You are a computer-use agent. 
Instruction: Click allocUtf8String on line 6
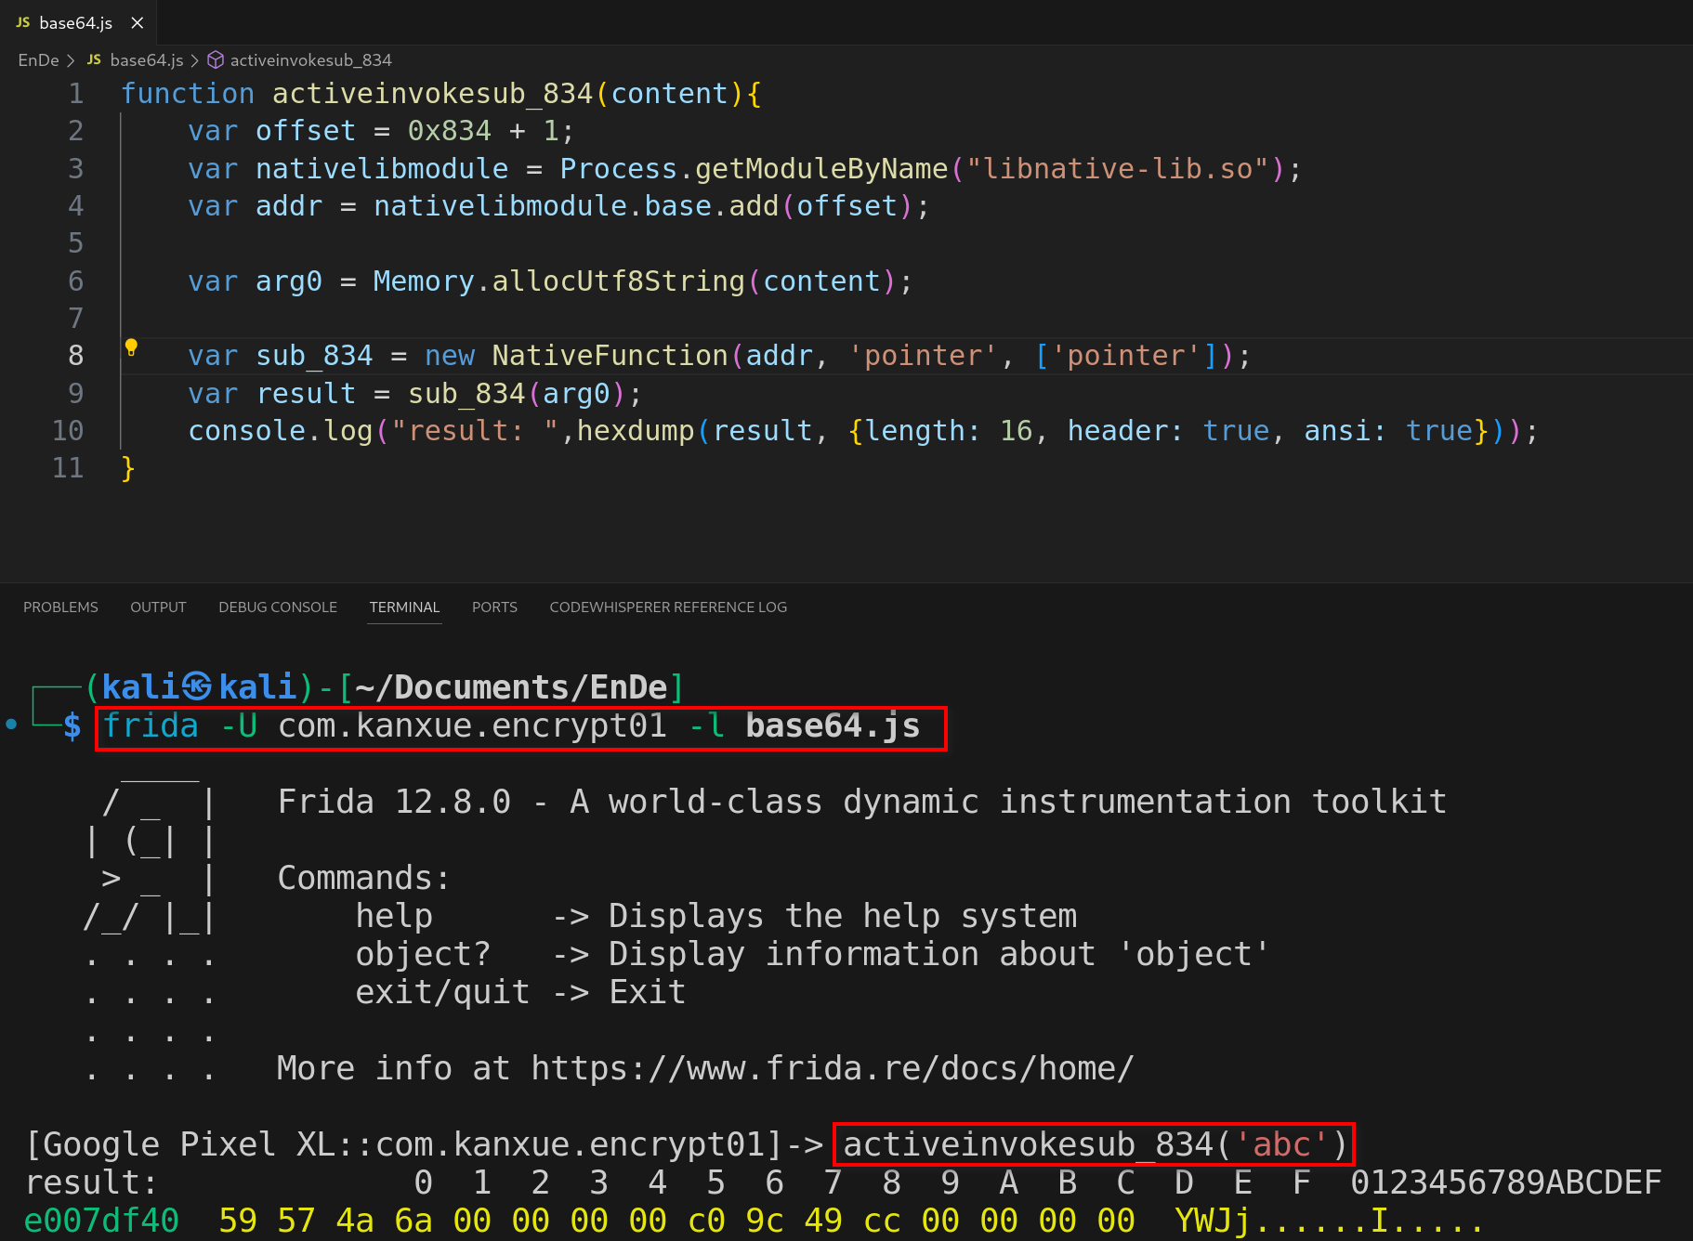click(x=618, y=281)
